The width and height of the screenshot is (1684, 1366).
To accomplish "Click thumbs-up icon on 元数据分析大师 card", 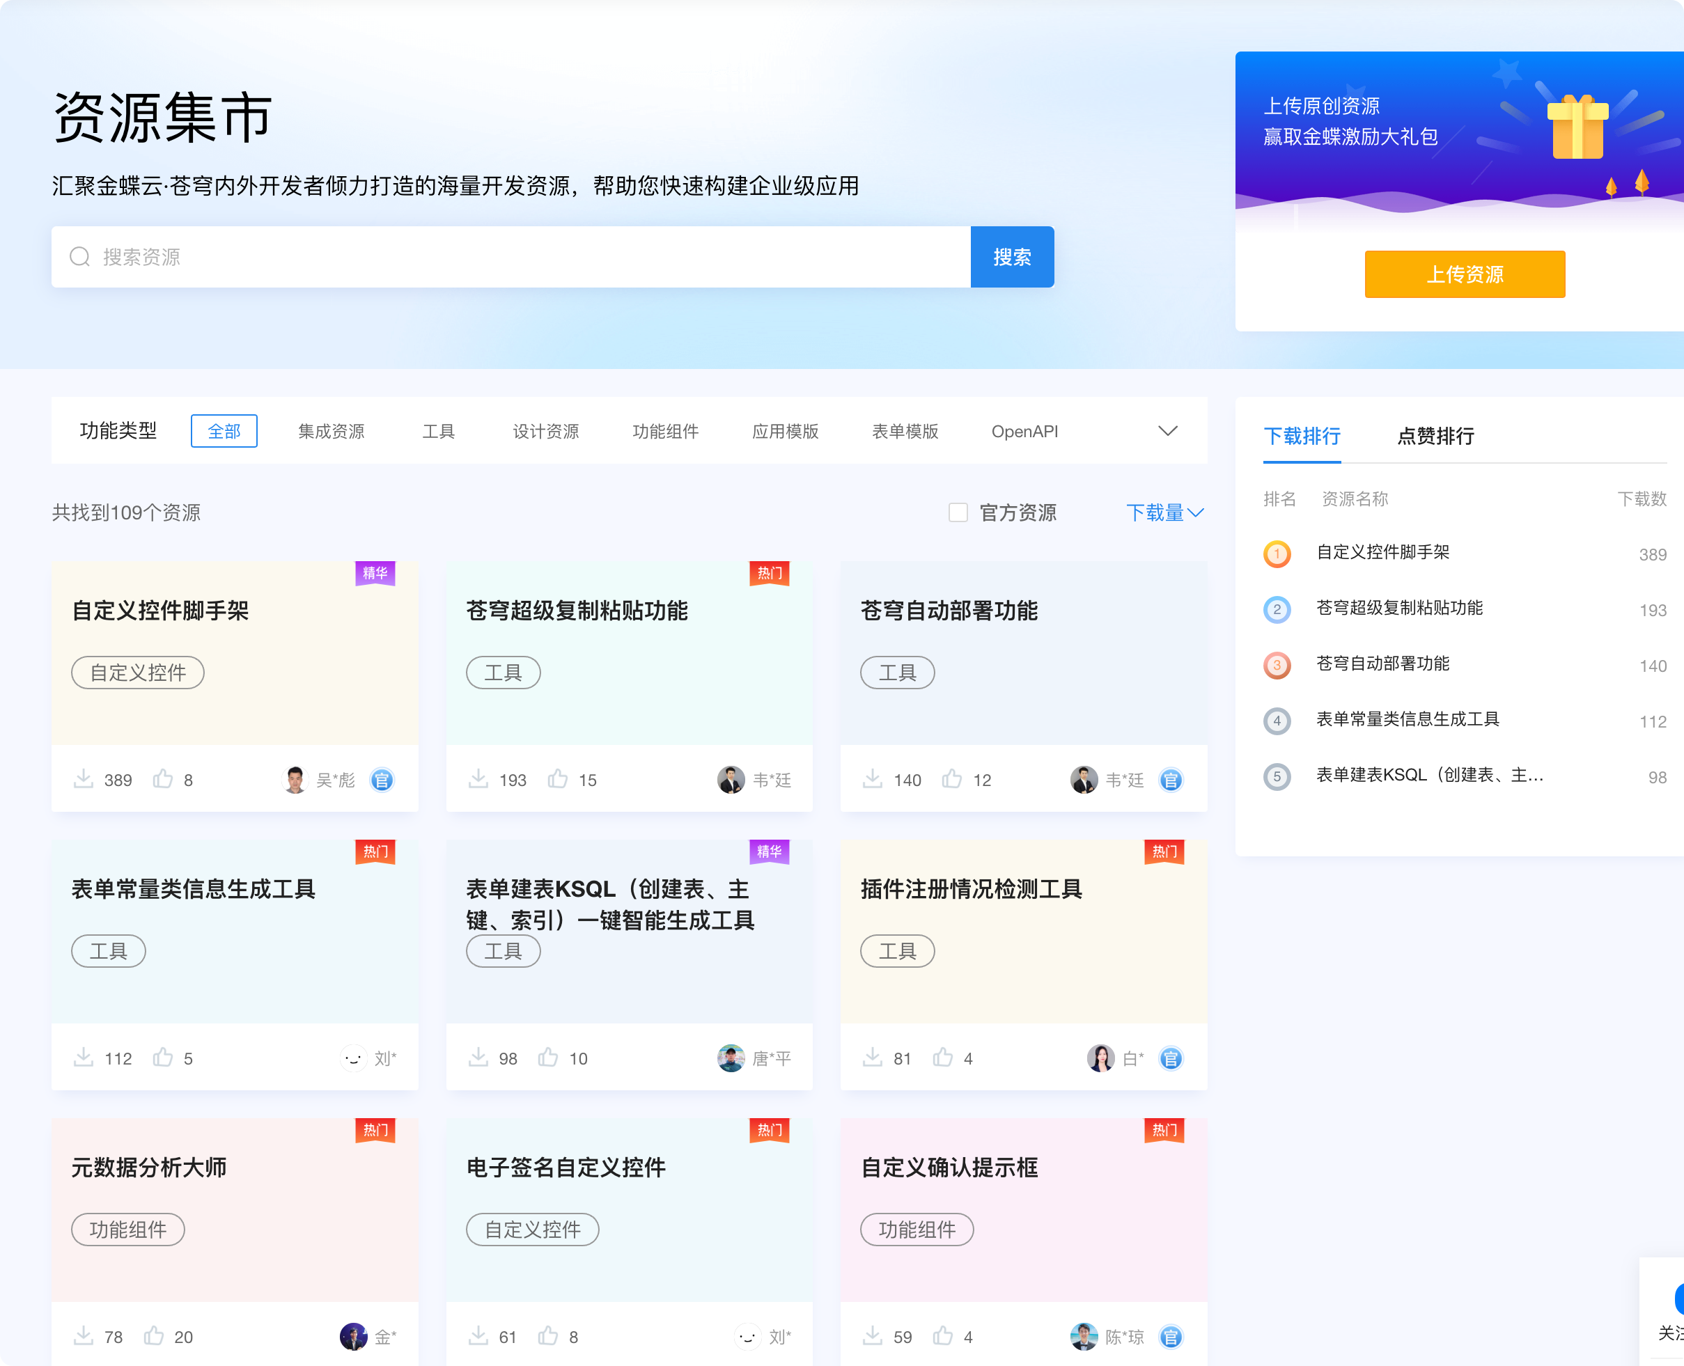I will pyautogui.click(x=154, y=1336).
